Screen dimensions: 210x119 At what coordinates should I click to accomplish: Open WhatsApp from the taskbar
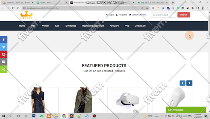[x=41, y=116]
